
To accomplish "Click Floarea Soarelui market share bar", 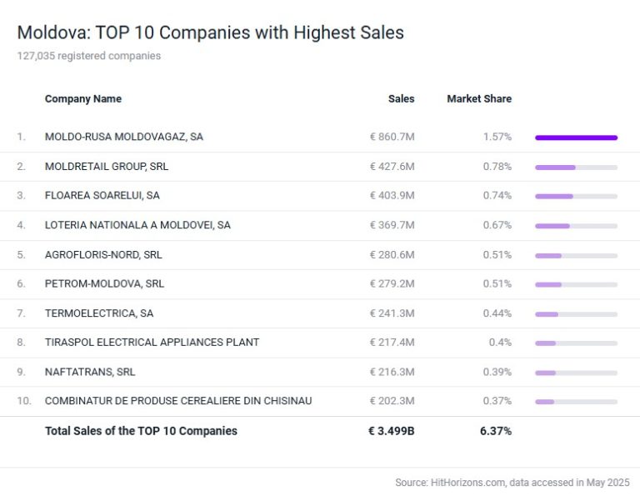I will click(x=577, y=197).
